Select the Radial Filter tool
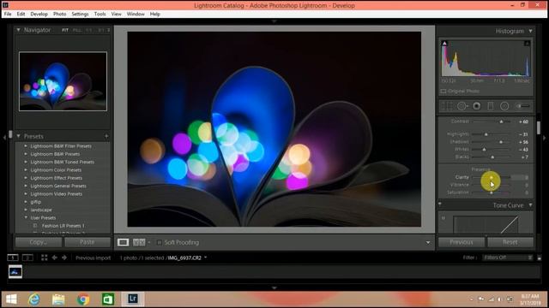549x308 pixels. pyautogui.click(x=504, y=106)
